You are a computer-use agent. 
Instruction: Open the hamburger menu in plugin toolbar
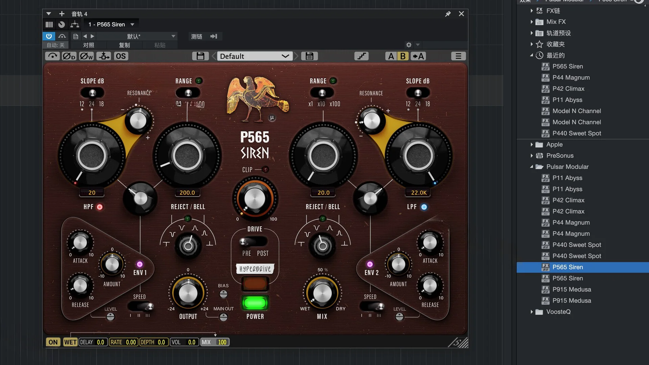tap(458, 56)
